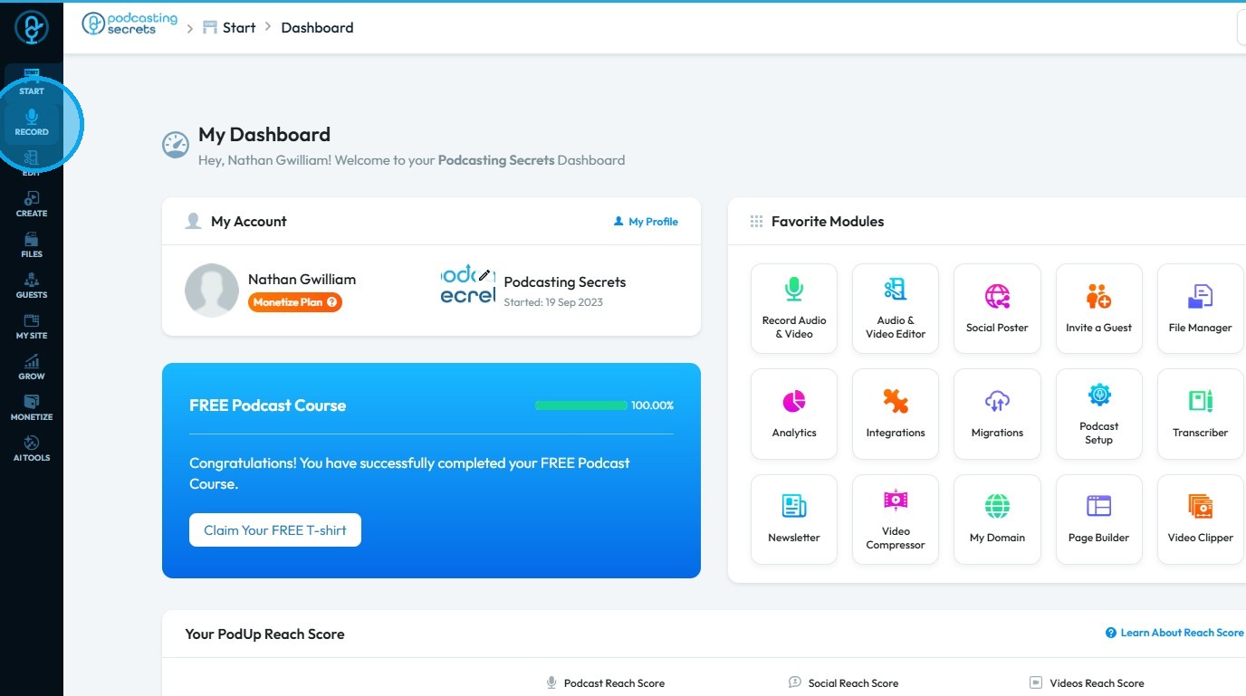
Task: Click the Dashboard breadcrumb
Action: pyautogui.click(x=317, y=27)
